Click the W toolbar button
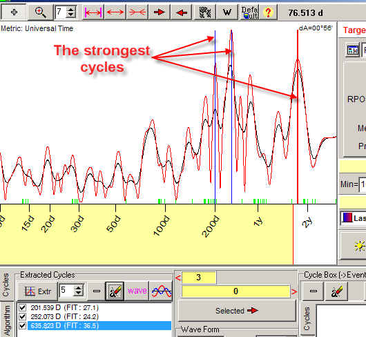The width and height of the screenshot is (366, 337). click(227, 12)
